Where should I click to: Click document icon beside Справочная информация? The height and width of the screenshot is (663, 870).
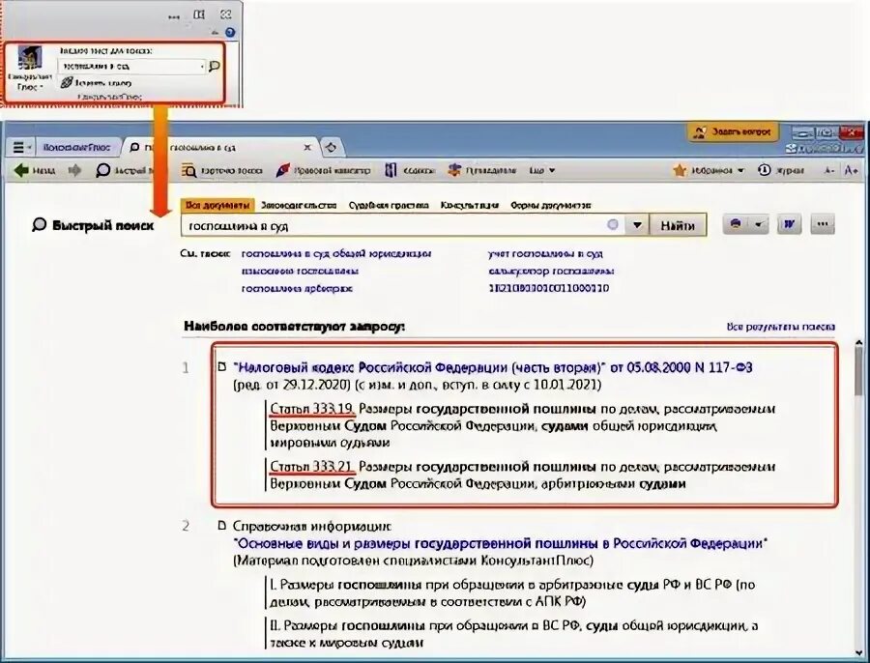click(x=222, y=526)
